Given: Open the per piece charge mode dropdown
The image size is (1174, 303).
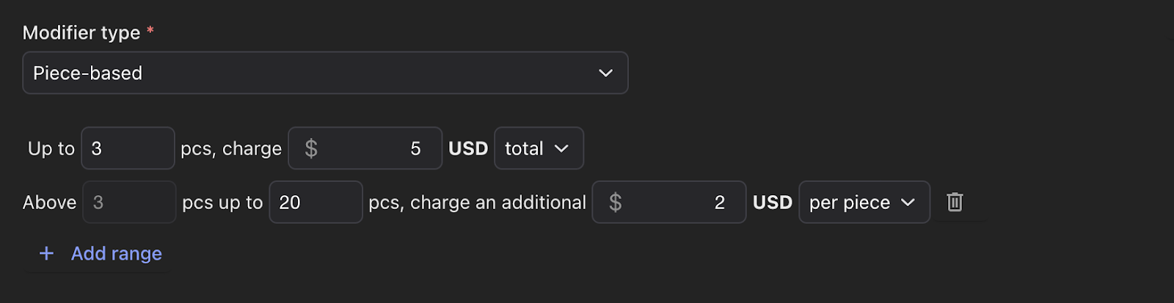Looking at the screenshot, I should pyautogui.click(x=864, y=202).
